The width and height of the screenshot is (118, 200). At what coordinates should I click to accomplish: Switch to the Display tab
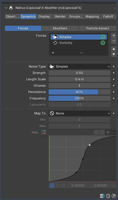click(44, 16)
